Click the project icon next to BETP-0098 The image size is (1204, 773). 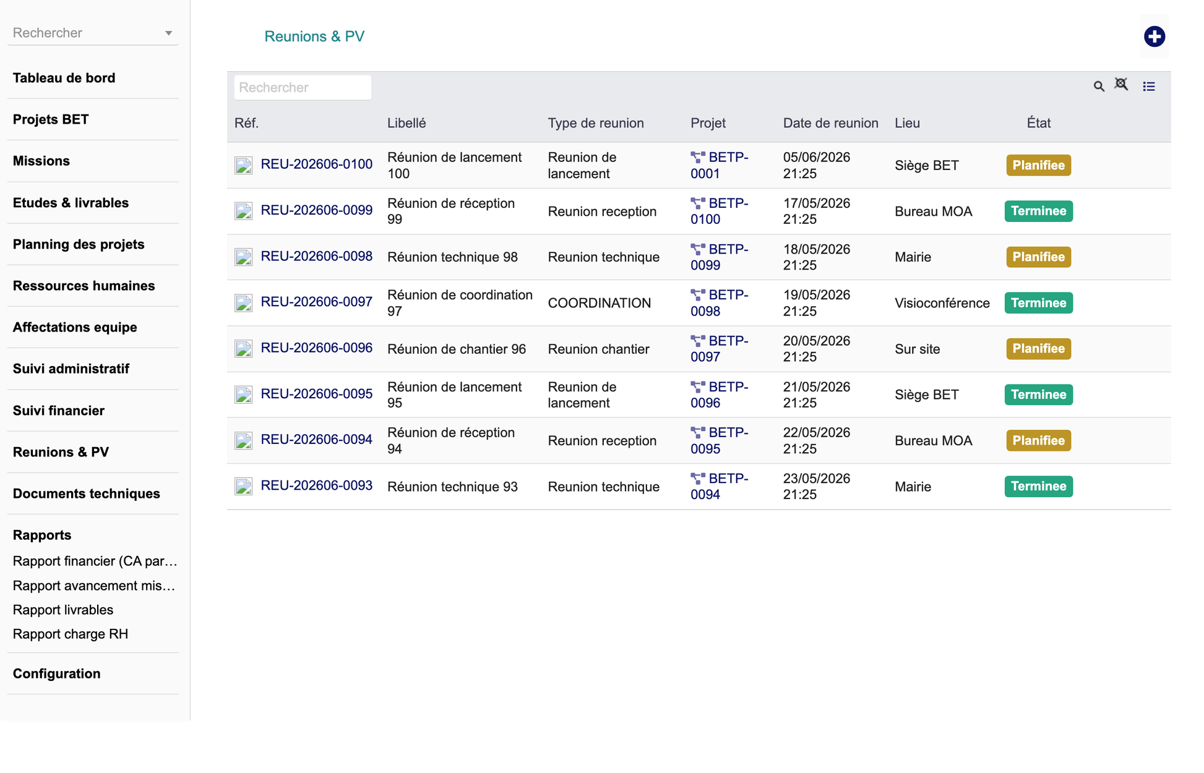[698, 295]
